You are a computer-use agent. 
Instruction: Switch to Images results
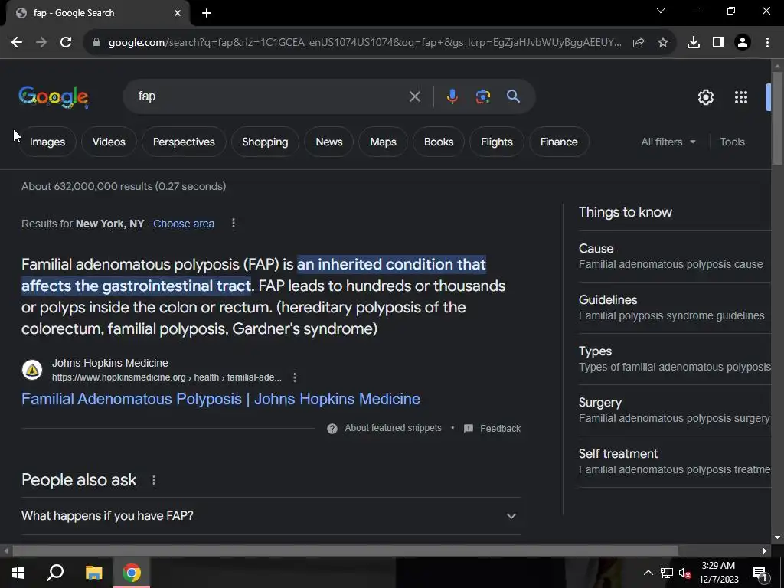pyautogui.click(x=47, y=142)
